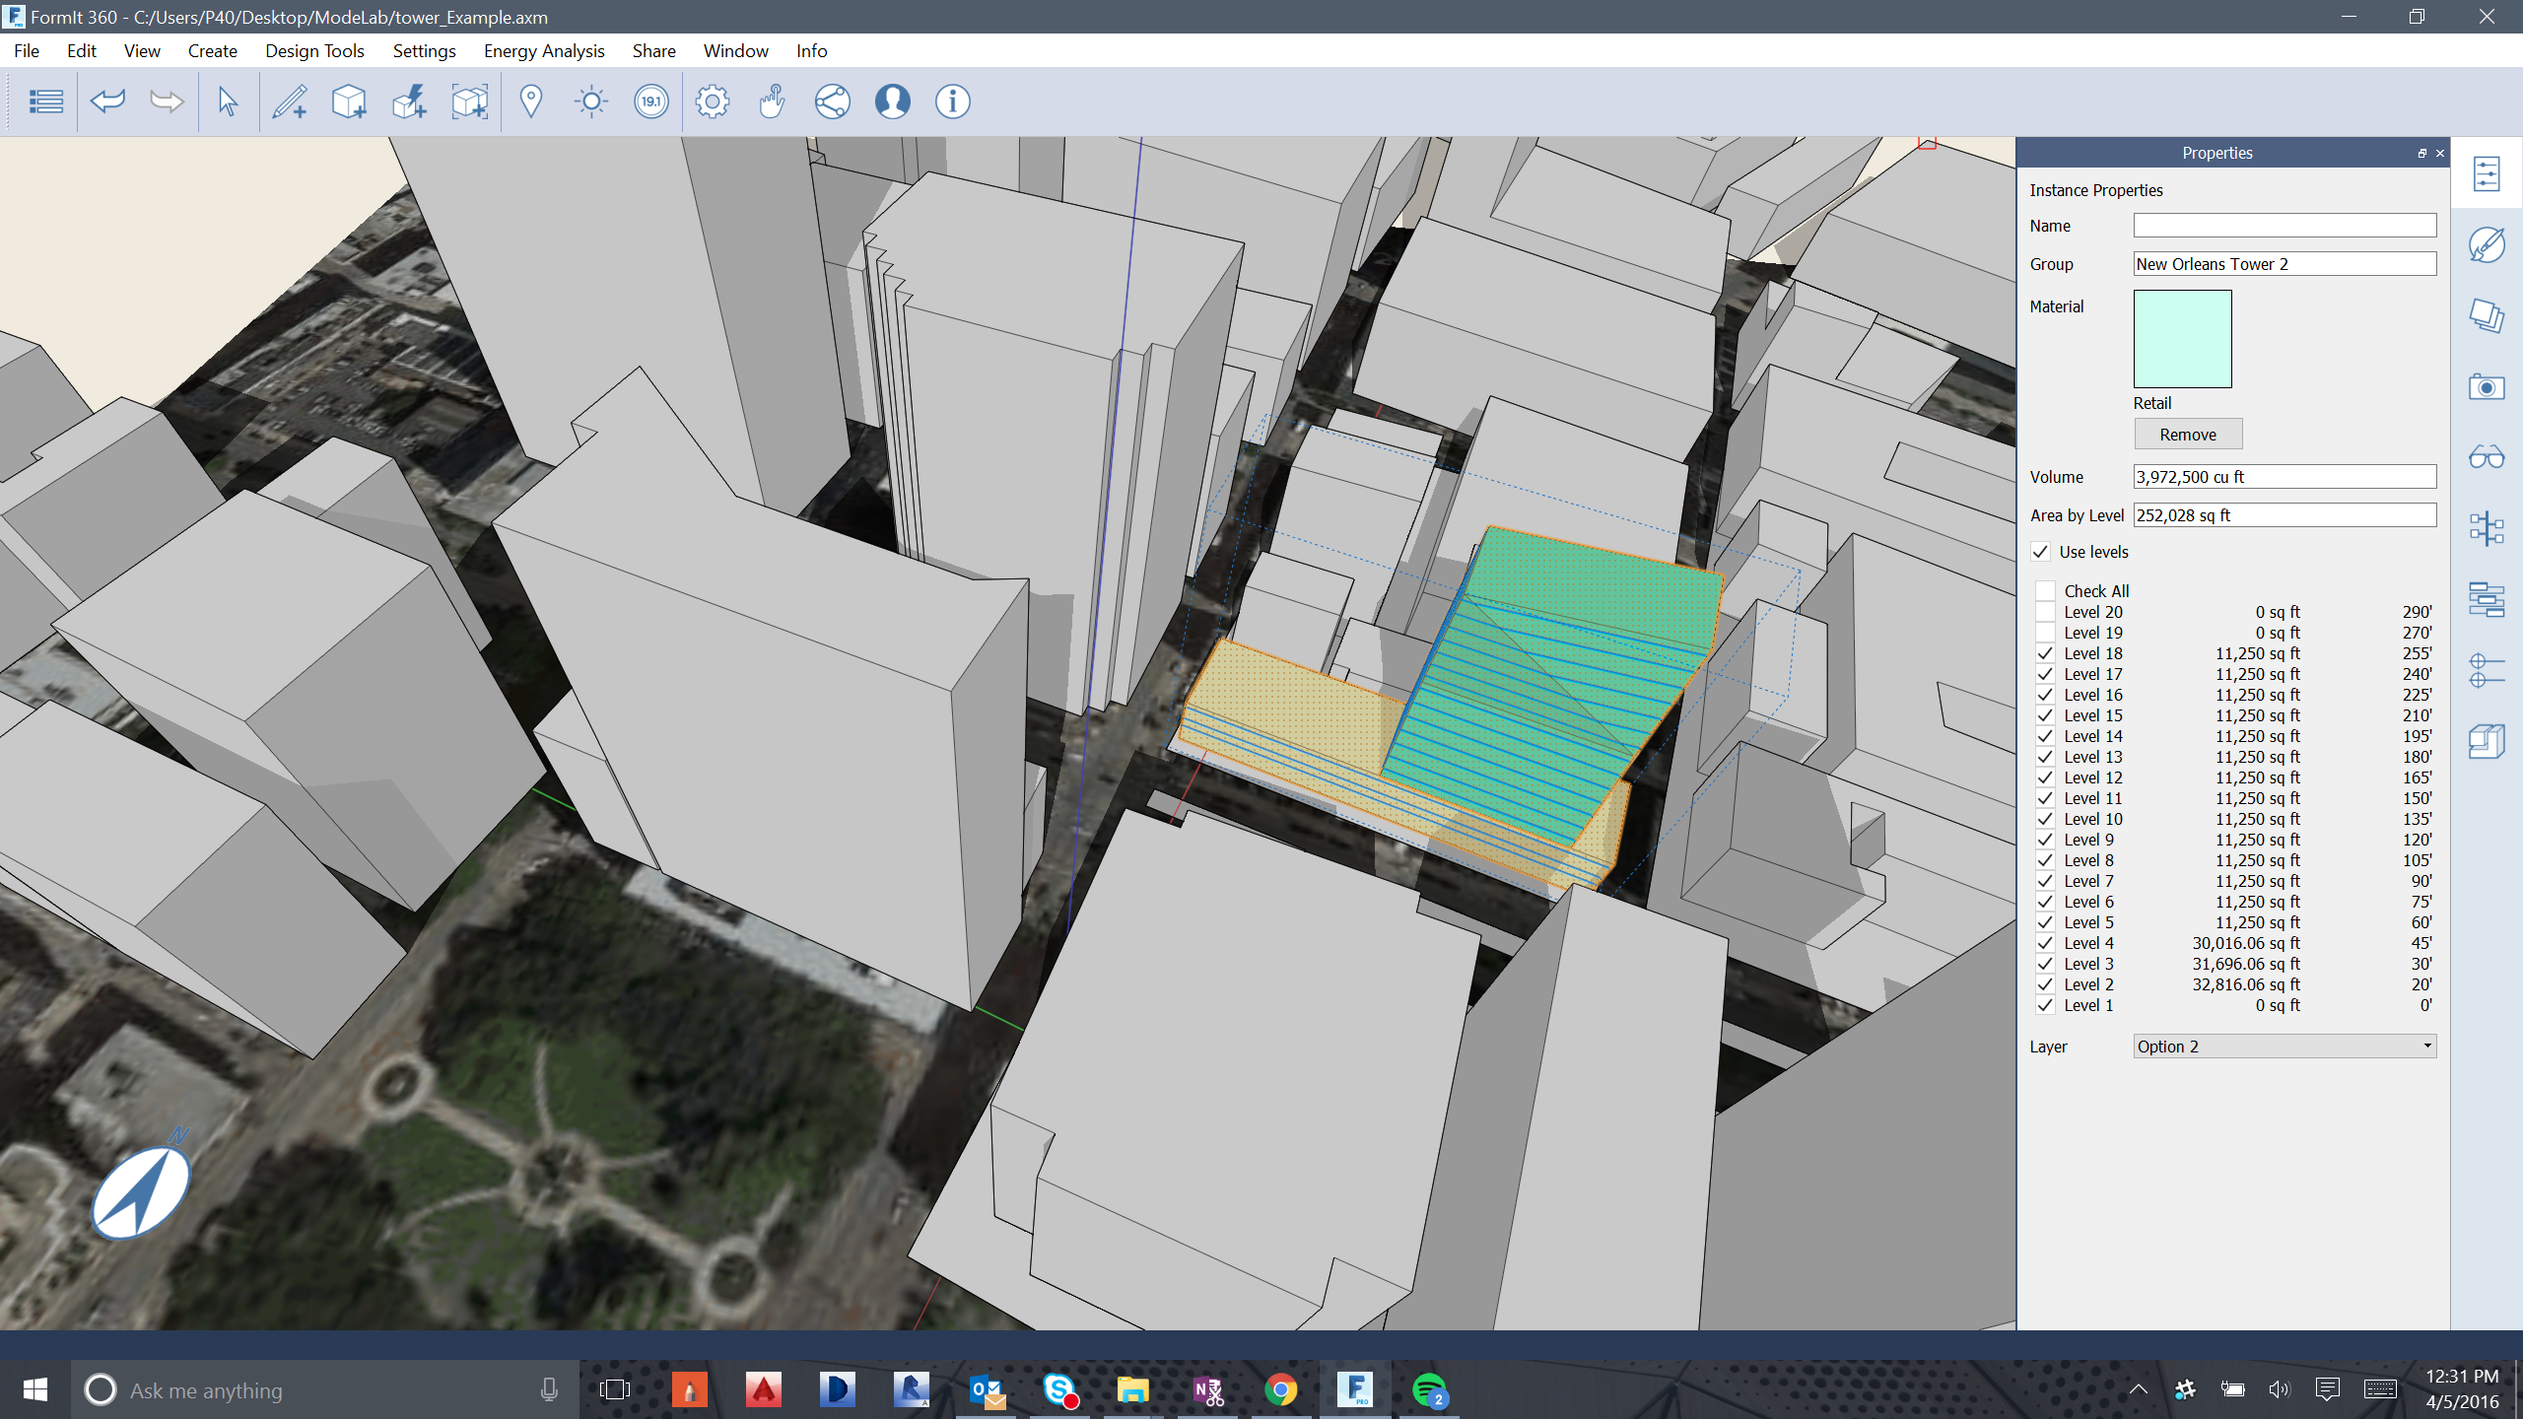This screenshot has width=2523, height=1419.
Task: Click the primitive cube creation icon
Action: [349, 101]
